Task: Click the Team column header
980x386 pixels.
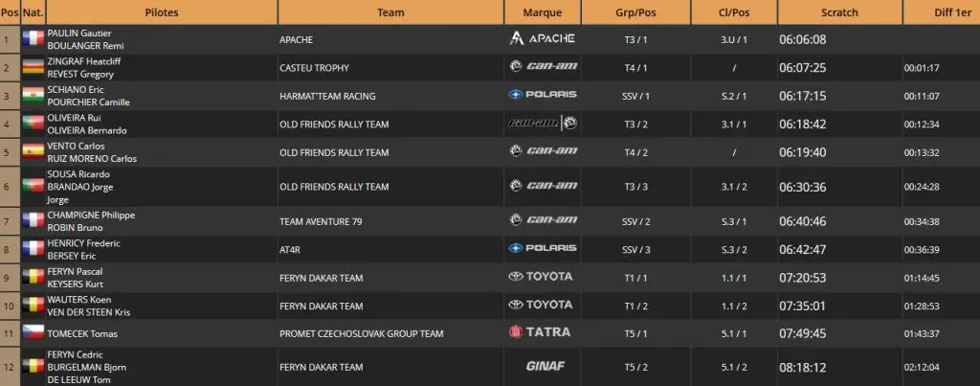Action: (x=390, y=12)
